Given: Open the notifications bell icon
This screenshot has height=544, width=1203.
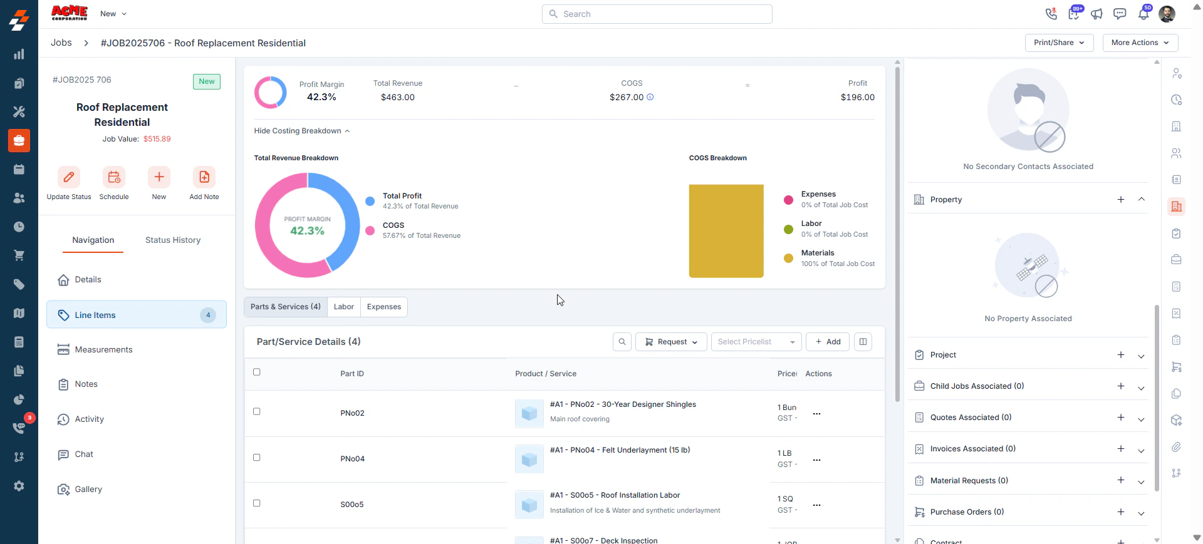Looking at the screenshot, I should click(x=1143, y=14).
